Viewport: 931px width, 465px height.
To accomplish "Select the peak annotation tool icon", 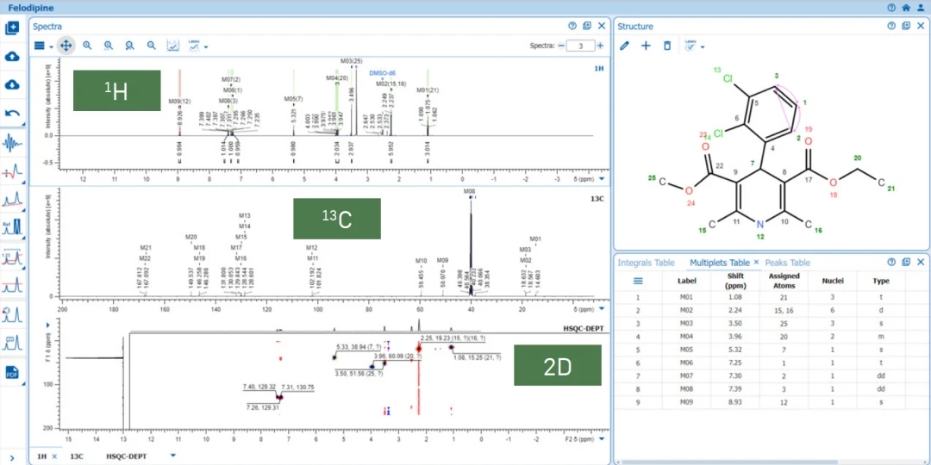I will (12, 342).
